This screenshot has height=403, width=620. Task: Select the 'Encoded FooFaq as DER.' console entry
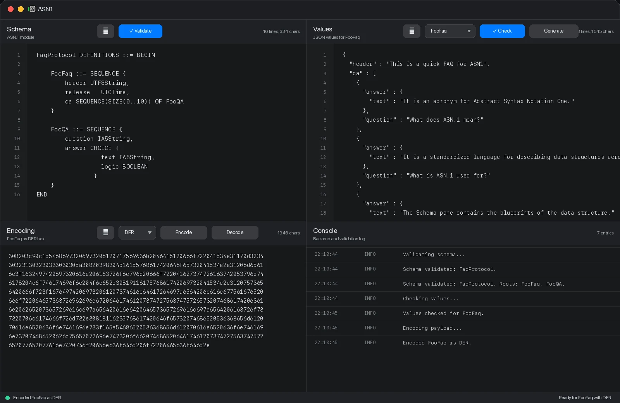pos(463,343)
